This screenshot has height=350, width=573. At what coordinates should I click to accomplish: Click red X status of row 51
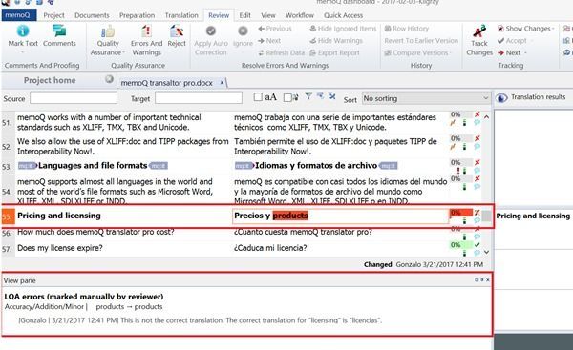pyautogui.click(x=477, y=114)
